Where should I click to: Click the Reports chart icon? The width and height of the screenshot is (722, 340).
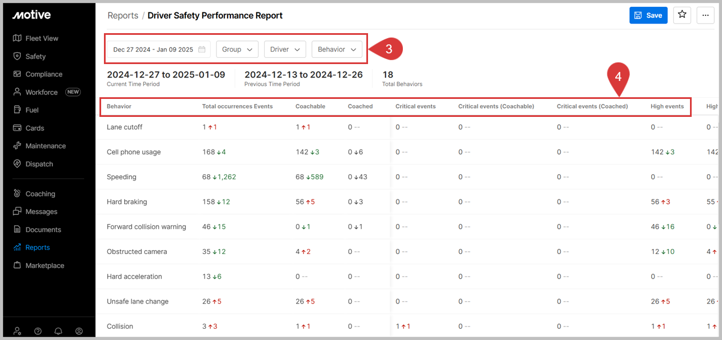click(x=17, y=247)
